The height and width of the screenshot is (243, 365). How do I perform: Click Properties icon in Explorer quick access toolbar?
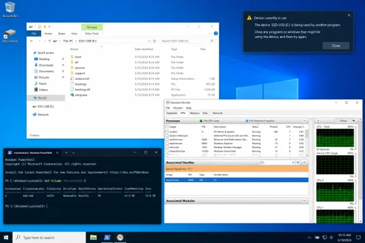point(39,27)
